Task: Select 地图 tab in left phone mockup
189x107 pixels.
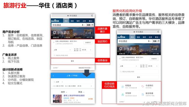Action: pyautogui.click(x=72, y=21)
